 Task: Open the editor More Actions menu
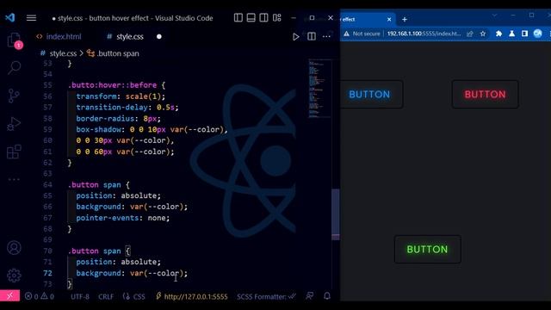pos(326,36)
